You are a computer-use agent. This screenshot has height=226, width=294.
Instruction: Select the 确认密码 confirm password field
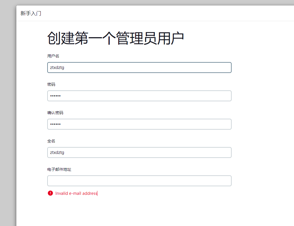click(x=139, y=124)
